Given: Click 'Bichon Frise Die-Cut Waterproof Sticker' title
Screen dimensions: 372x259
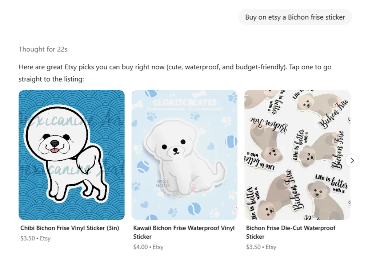Looking at the screenshot, I should pyautogui.click(x=291, y=232).
